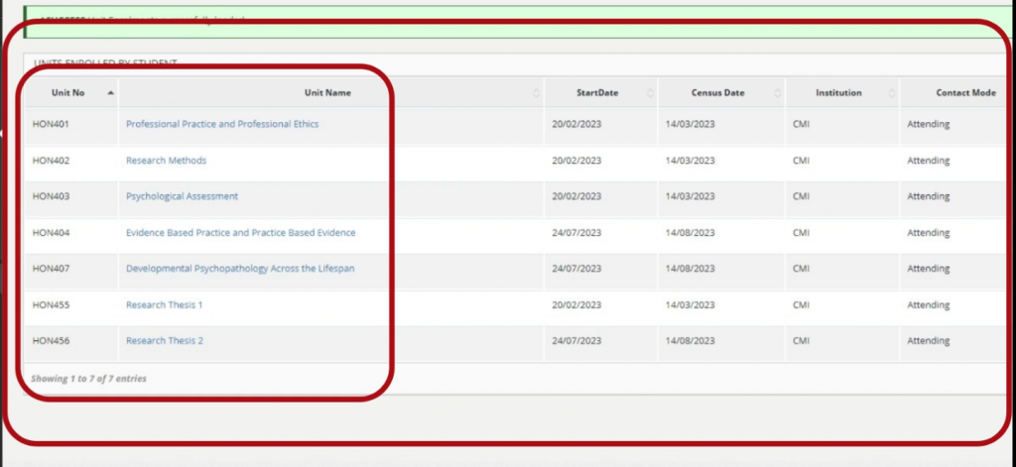Open Research Methods unit link
Image resolution: width=1016 pixels, height=467 pixels.
166,160
